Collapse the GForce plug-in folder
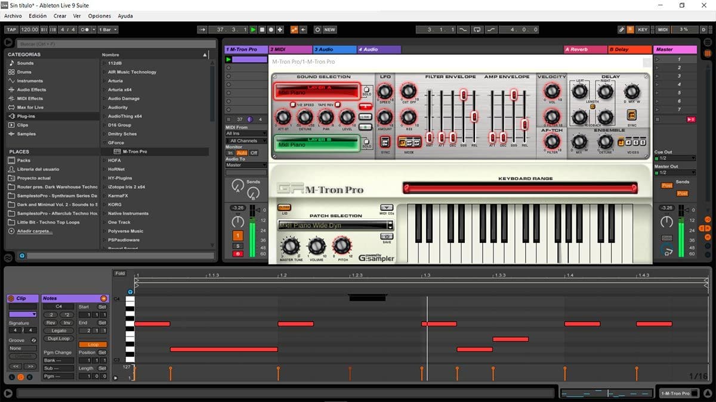 click(104, 143)
